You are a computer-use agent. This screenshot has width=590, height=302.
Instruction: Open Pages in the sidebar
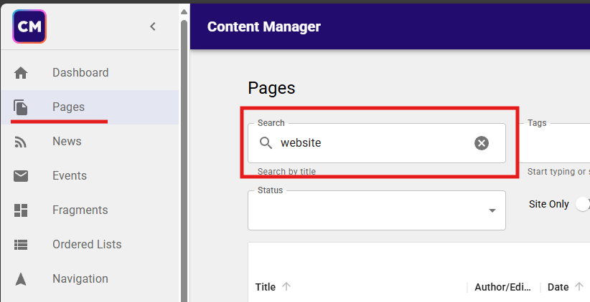tap(90, 107)
